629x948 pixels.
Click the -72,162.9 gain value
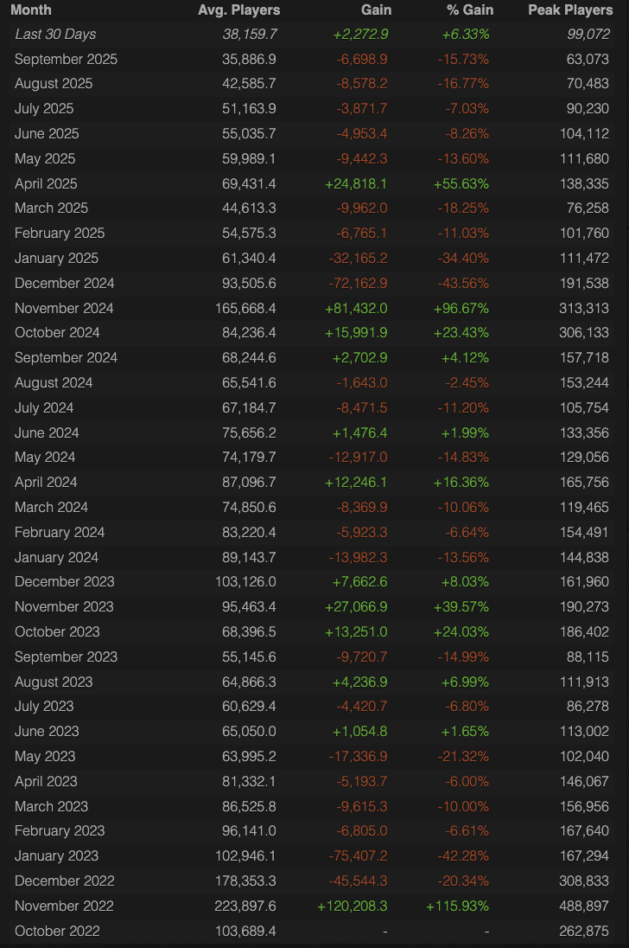pos(358,283)
